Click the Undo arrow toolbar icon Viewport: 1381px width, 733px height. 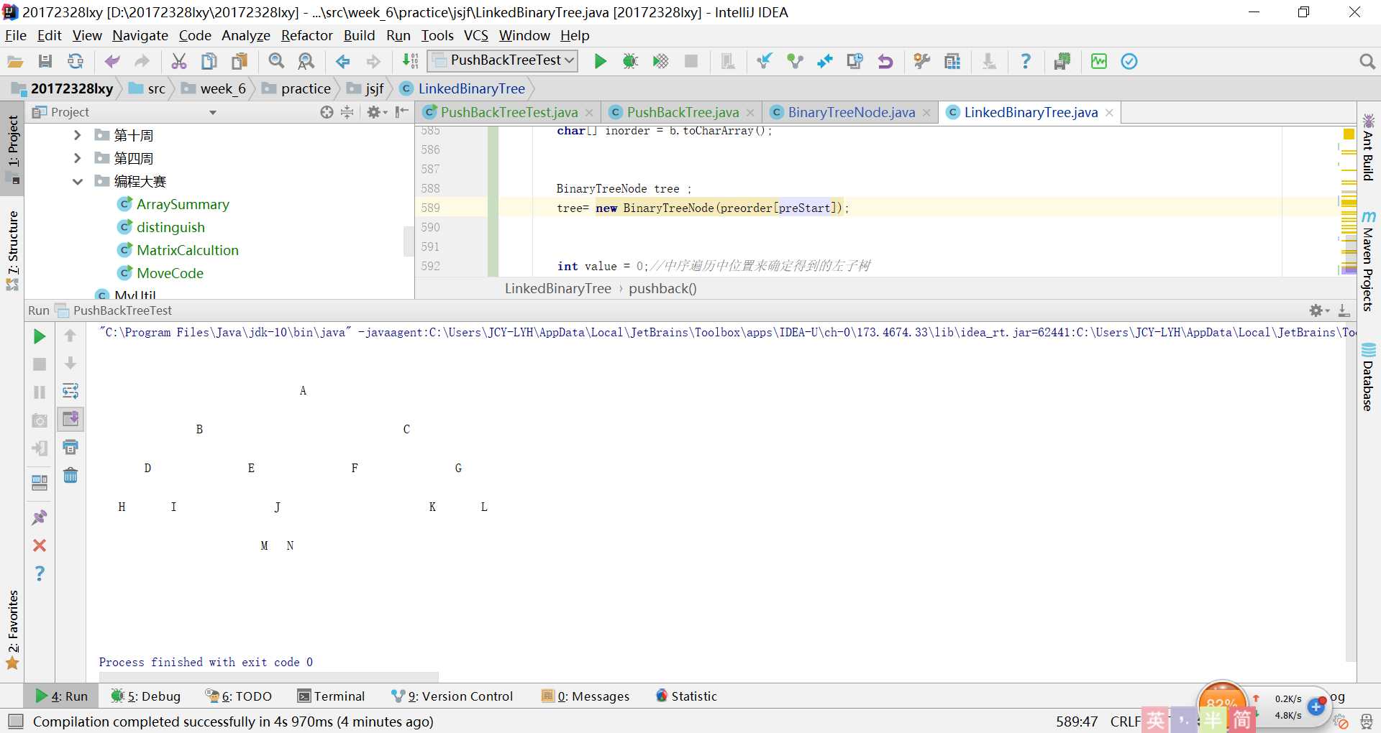coord(112,62)
